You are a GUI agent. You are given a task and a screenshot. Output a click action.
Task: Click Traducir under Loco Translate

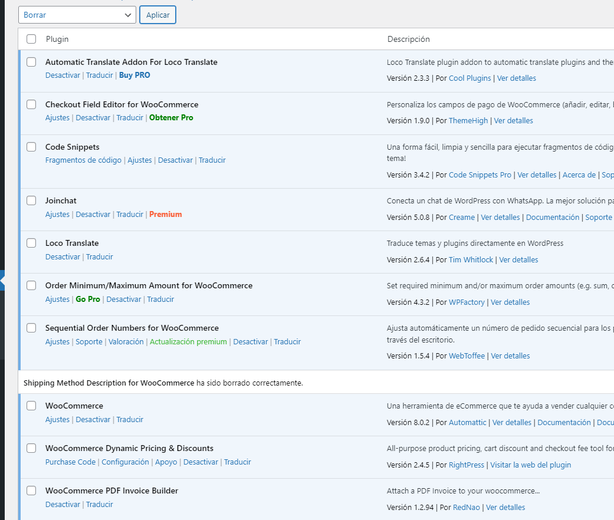click(100, 256)
